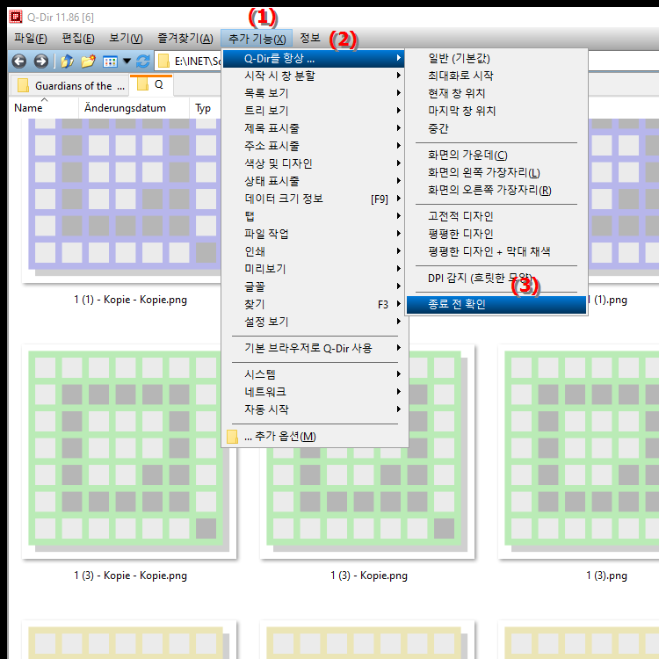Click the new folder icon in toolbar
Viewport: 659px width, 659px height.
(88, 62)
